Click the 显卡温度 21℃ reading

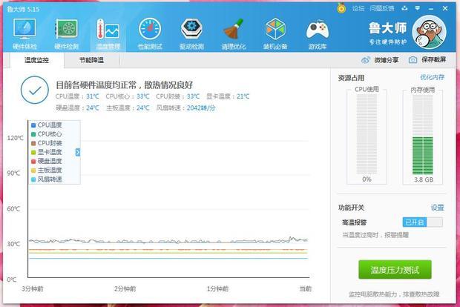(x=228, y=96)
